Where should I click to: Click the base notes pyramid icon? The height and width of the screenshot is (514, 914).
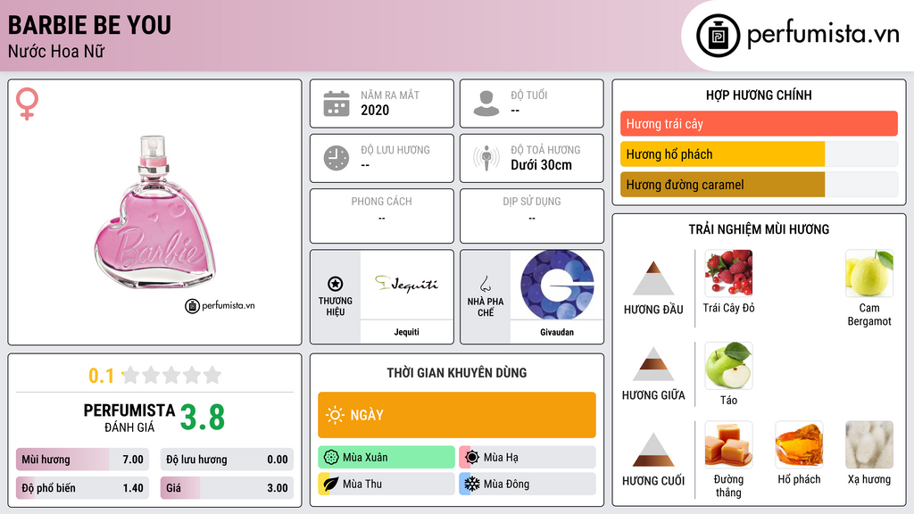coord(653,450)
